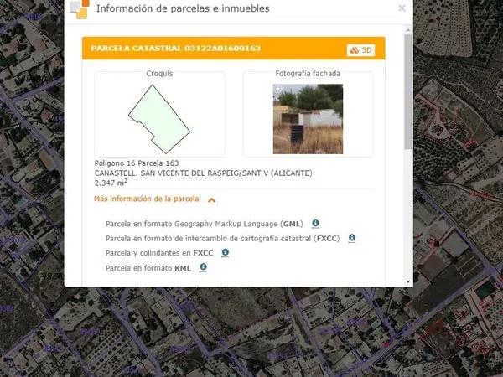The width and height of the screenshot is (503, 377).
Task: Download parcel in GML format
Action: (315, 224)
